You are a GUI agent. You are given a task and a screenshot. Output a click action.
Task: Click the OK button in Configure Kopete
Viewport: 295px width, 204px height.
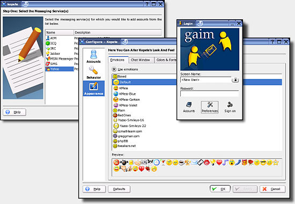(220, 189)
